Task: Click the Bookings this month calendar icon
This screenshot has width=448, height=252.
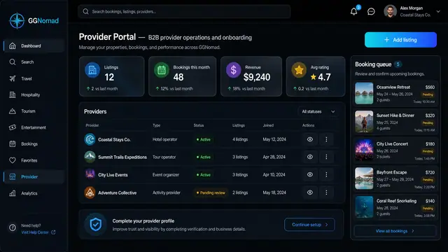Action: [x=162, y=70]
